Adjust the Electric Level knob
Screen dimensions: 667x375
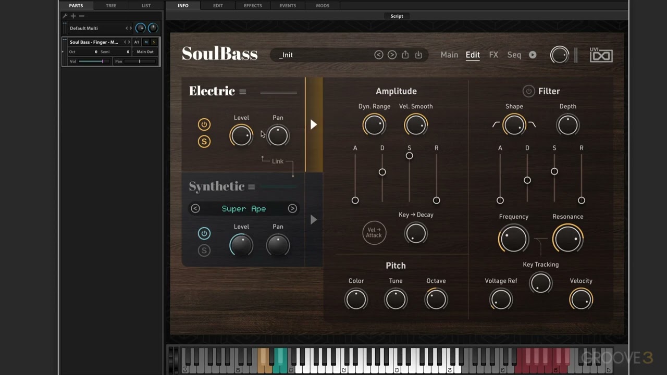tap(241, 136)
